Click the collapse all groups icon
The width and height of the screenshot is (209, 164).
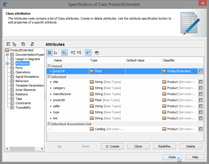point(79,52)
